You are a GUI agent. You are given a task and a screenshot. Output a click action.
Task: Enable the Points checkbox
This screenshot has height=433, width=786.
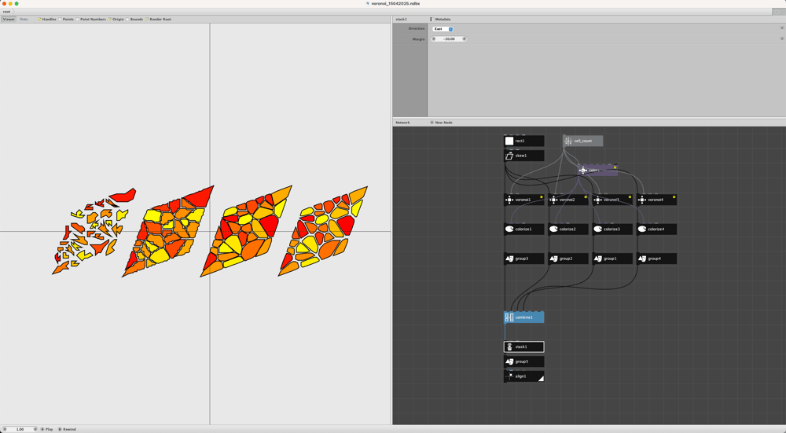60,20
